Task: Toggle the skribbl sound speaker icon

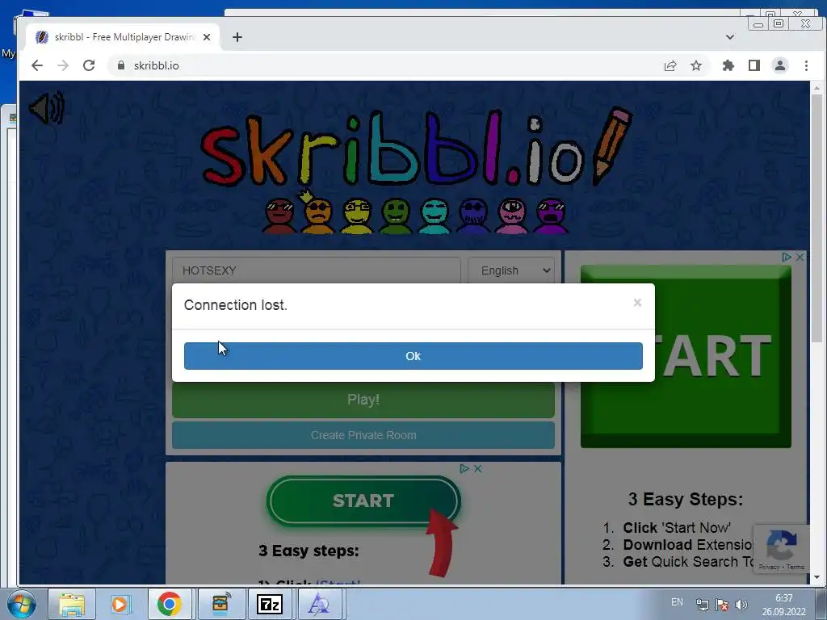Action: tap(47, 108)
